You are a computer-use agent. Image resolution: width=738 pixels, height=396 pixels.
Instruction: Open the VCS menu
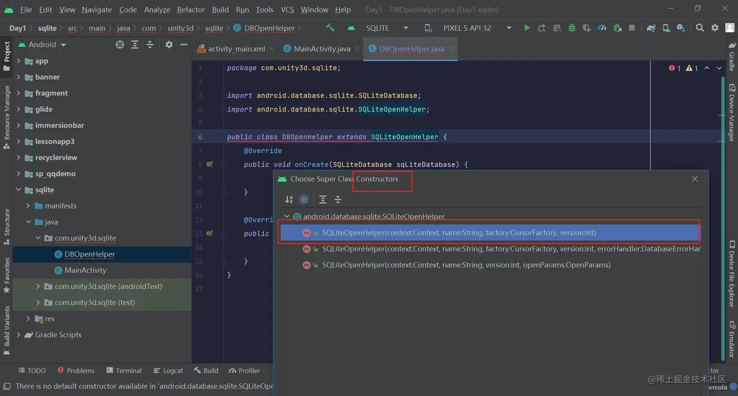click(x=287, y=9)
